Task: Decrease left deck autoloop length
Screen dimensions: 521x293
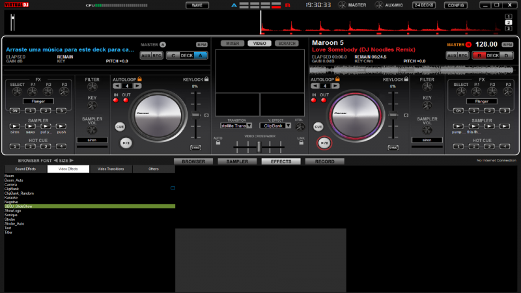Action: pyautogui.click(x=117, y=86)
